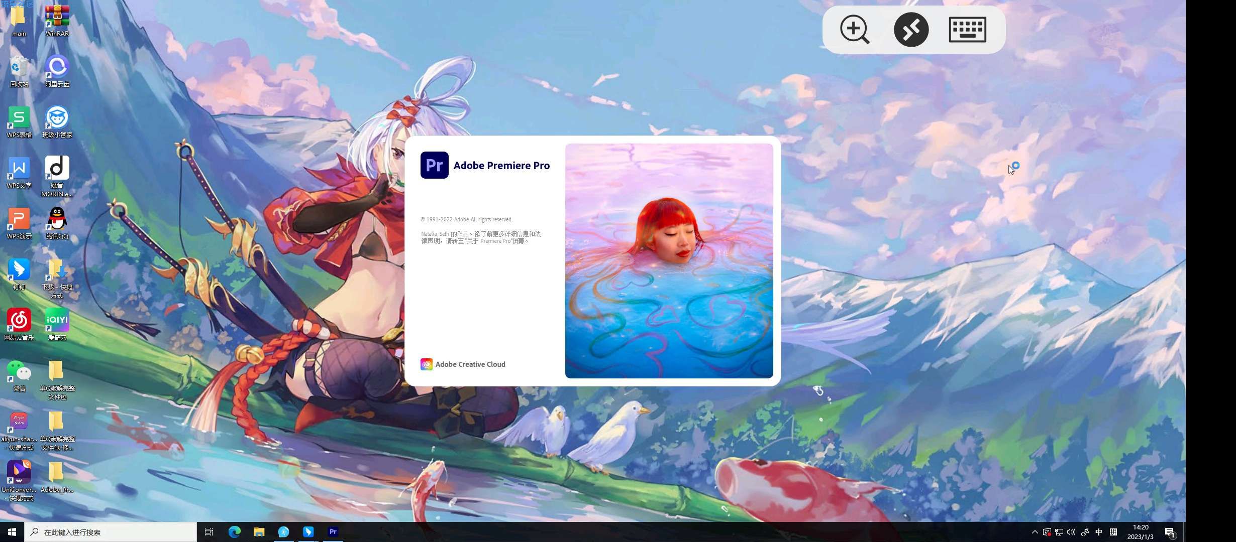The height and width of the screenshot is (542, 1236).
Task: Launch 腾讯QQ penguin icon
Action: point(57,223)
